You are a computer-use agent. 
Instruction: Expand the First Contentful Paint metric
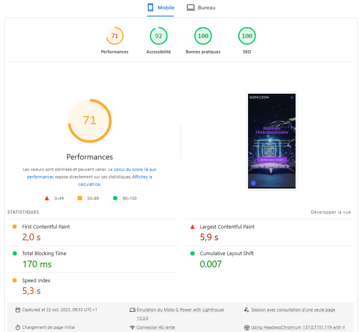pyautogui.click(x=46, y=227)
